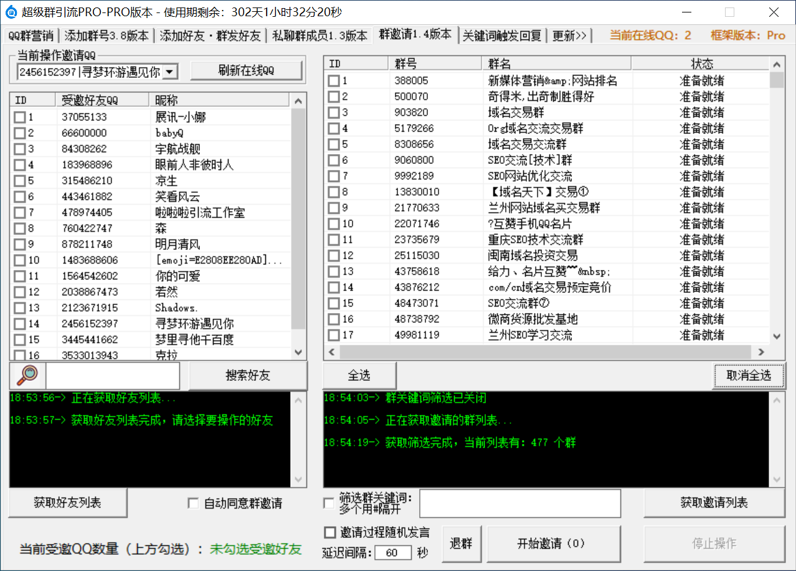Click the 刷新在线QQ button
The image size is (796, 571).
pyautogui.click(x=246, y=71)
